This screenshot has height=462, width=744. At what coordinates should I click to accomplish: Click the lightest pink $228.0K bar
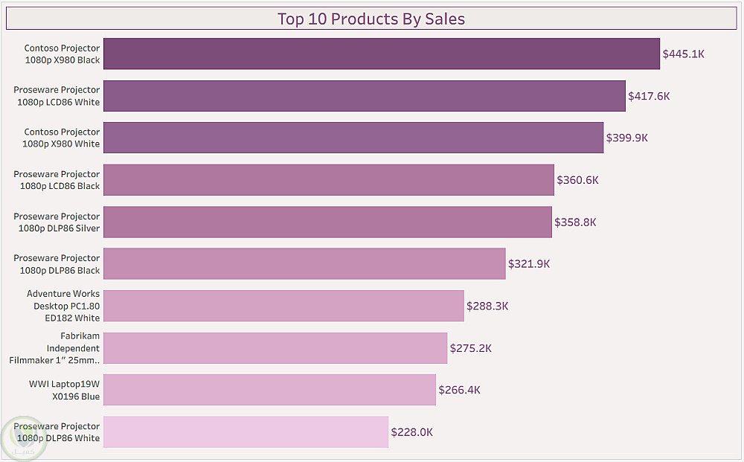coord(246,432)
